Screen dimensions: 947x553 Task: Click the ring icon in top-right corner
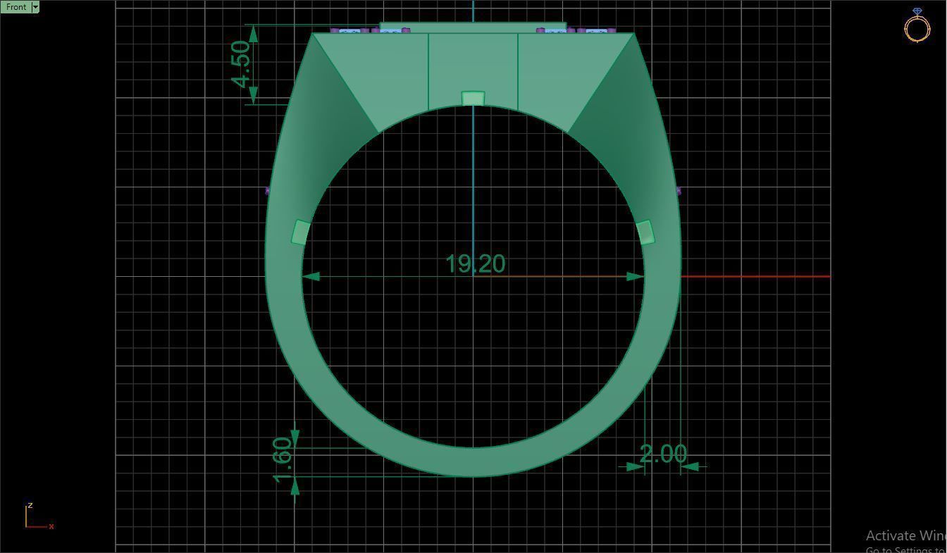pyautogui.click(x=917, y=25)
